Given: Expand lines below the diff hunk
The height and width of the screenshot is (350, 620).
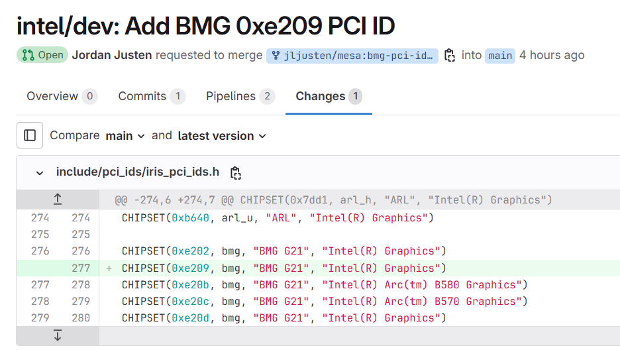Looking at the screenshot, I should click(x=58, y=335).
